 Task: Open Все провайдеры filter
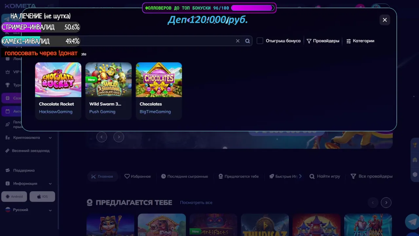coord(371,176)
